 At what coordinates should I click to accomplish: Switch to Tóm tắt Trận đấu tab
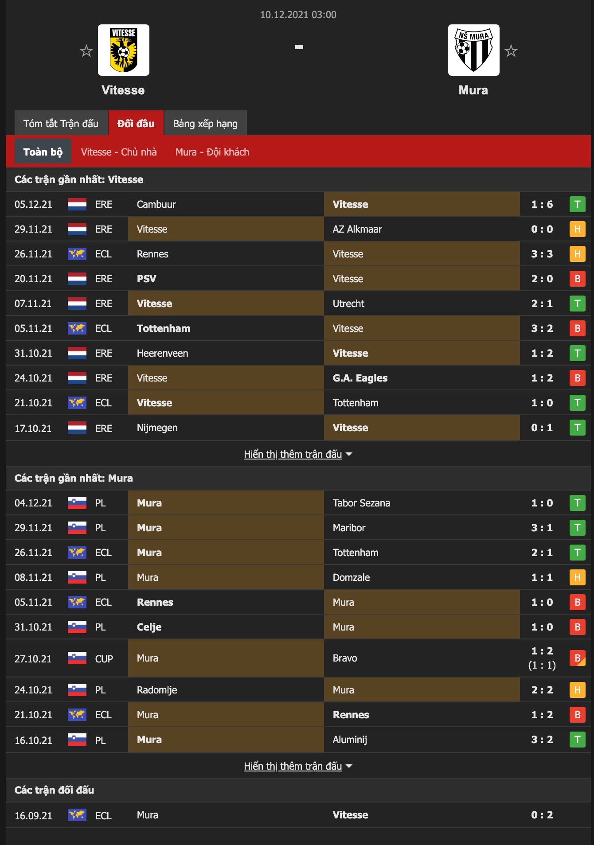tap(61, 123)
